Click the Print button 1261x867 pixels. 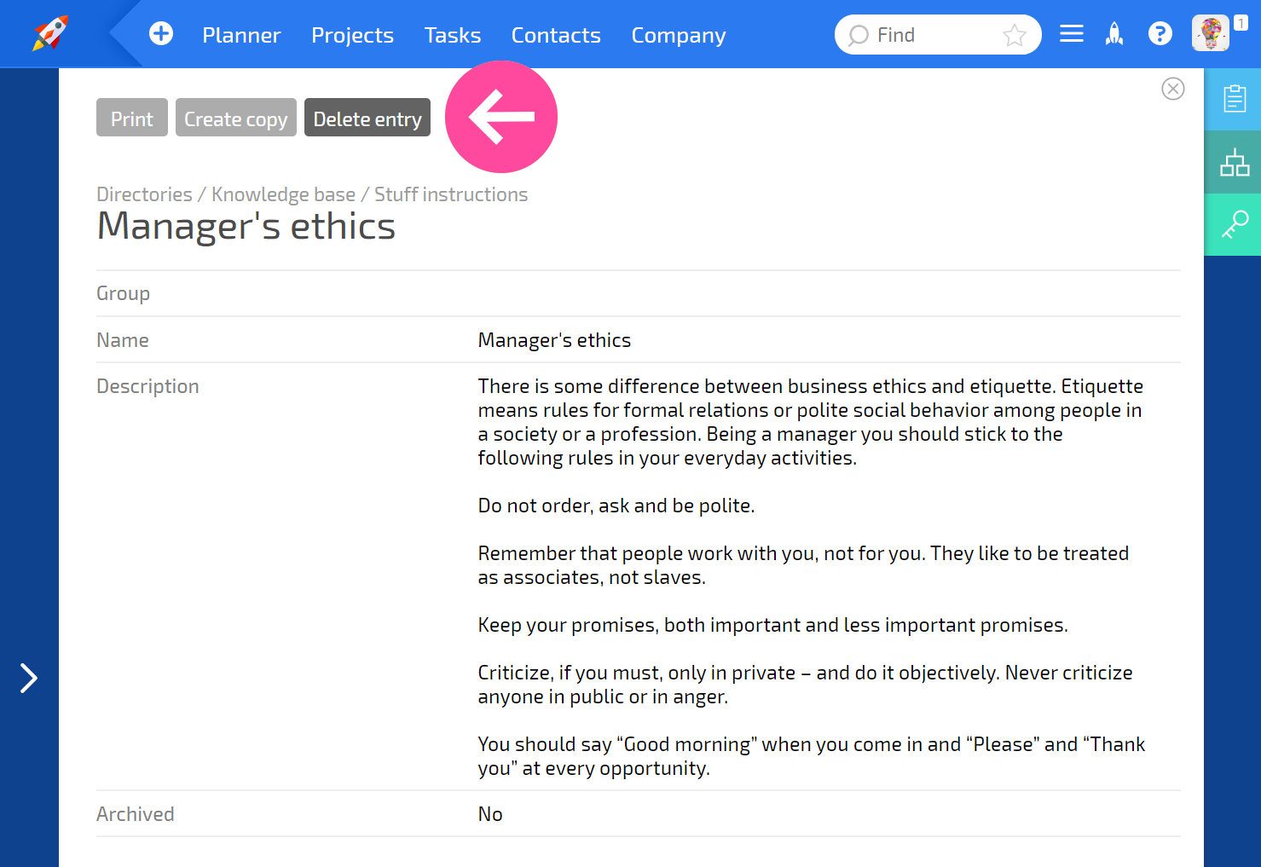[x=132, y=118]
